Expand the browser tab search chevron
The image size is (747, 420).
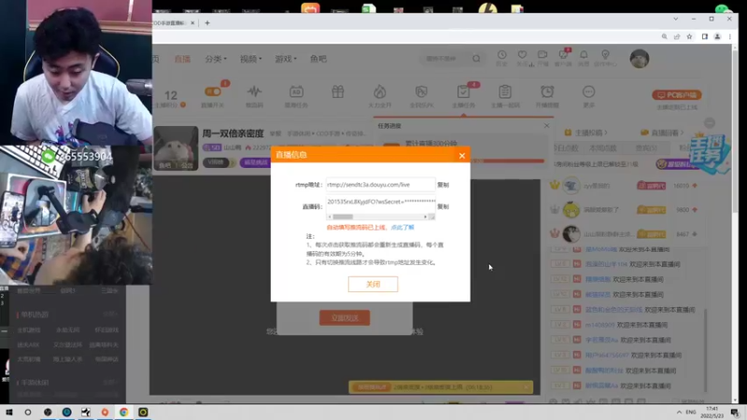[675, 19]
